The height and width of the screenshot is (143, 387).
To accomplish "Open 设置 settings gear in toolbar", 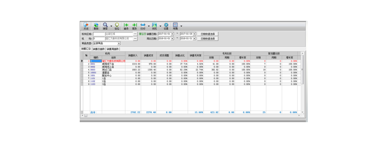I will (x=166, y=26).
